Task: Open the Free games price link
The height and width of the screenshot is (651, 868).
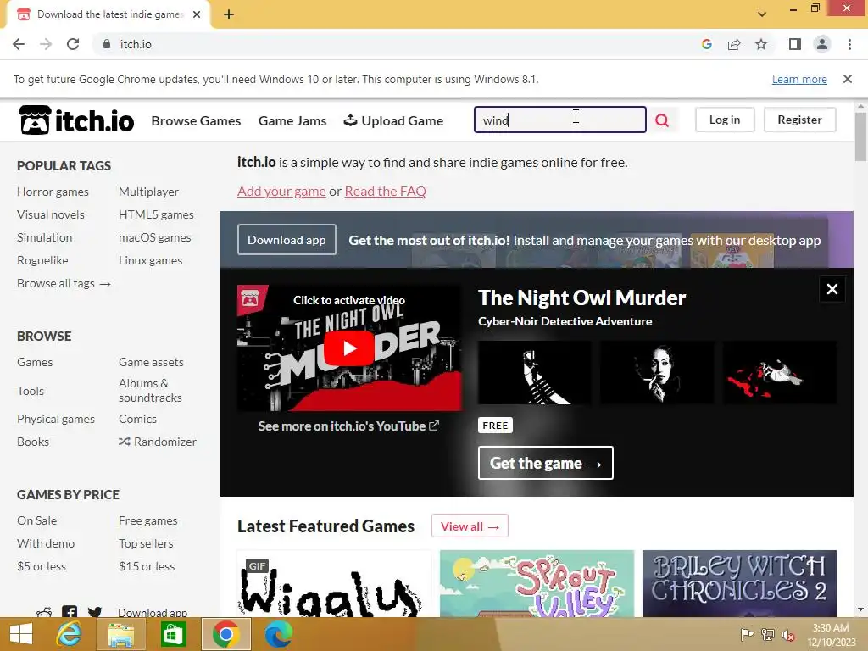Action: 147,520
